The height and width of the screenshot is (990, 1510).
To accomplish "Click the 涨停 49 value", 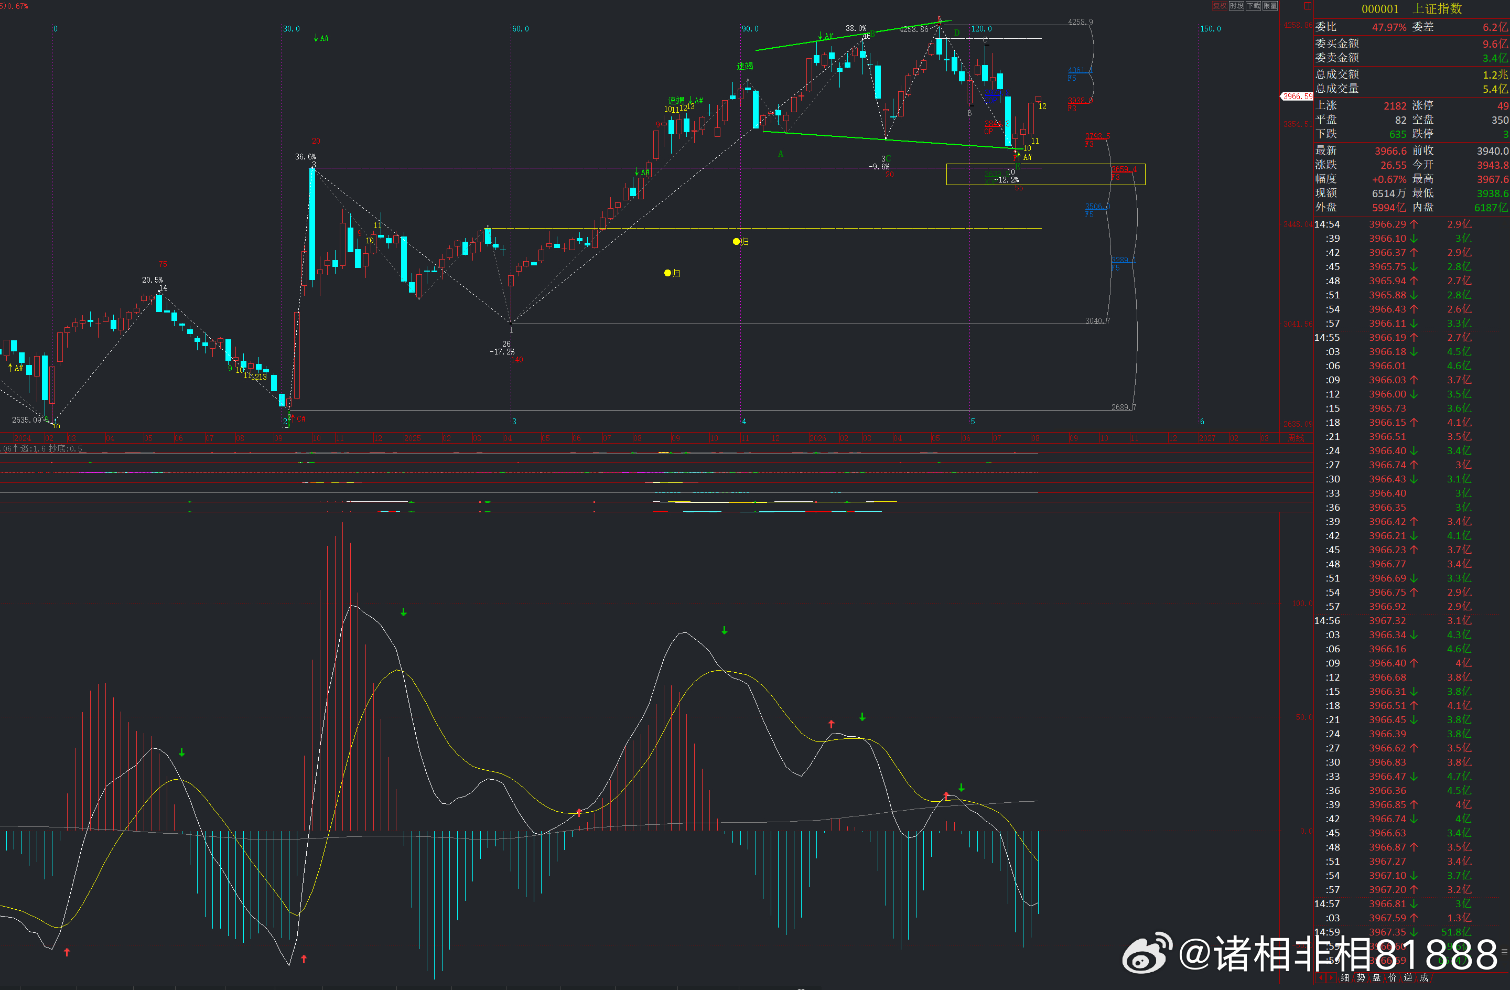I will (1502, 106).
